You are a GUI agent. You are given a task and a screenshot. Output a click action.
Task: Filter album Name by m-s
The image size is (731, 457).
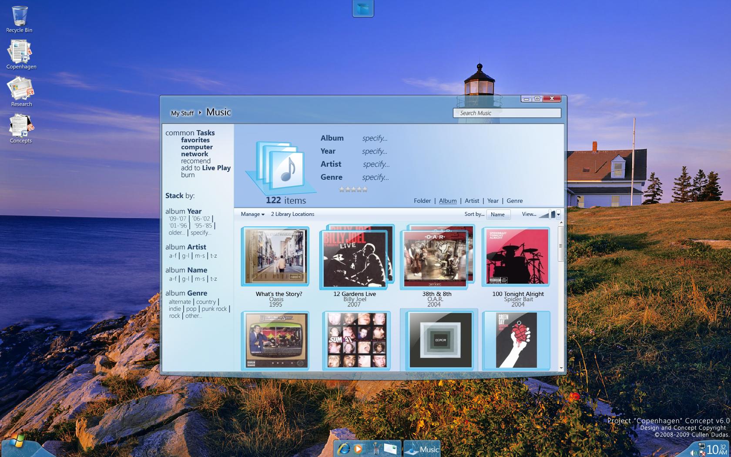pos(200,279)
